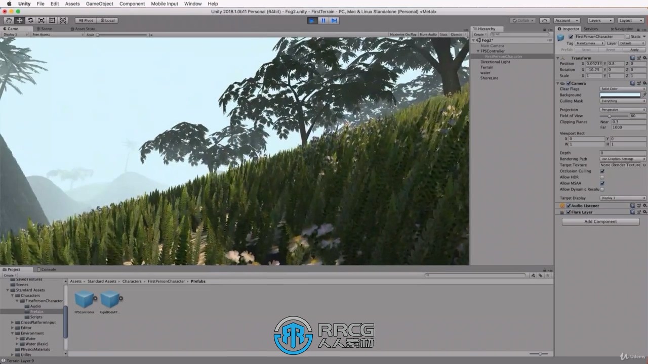The image size is (648, 364).
Task: Click the Background color swatch
Action: [620, 95]
